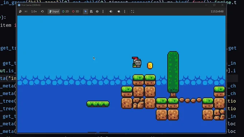Minimize the First Game window
The width and height of the screenshot is (244, 137).
pyautogui.click(x=206, y=5)
